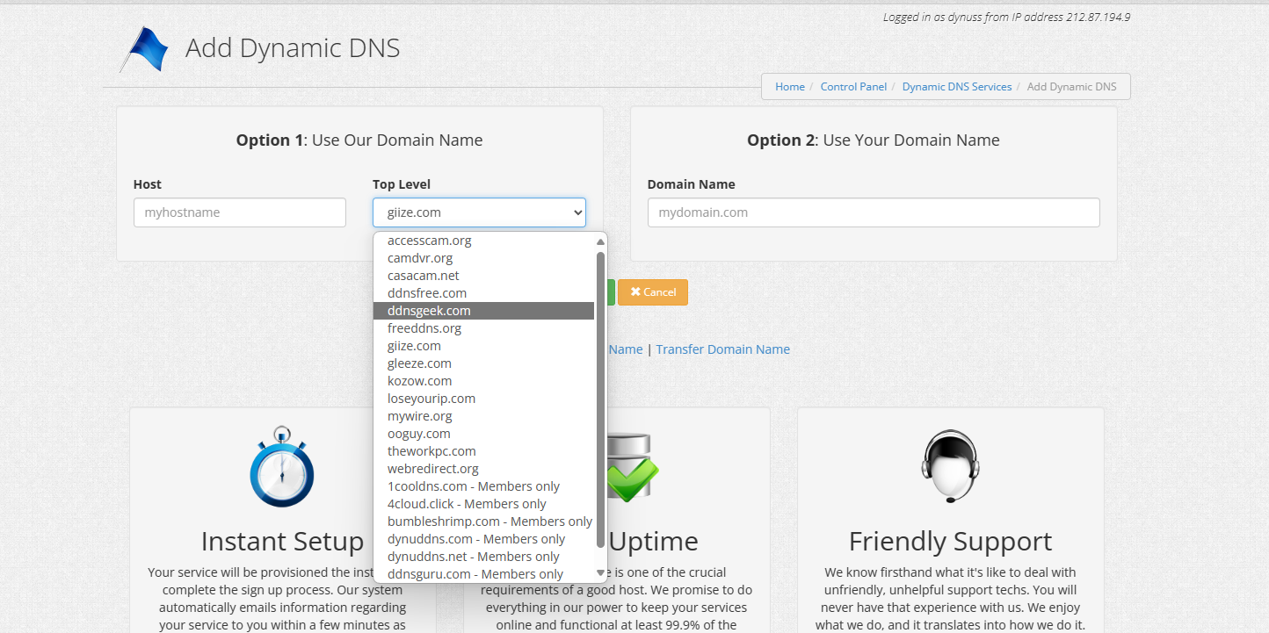
Task: Choose freeddns.org from the list
Action: pos(483,328)
